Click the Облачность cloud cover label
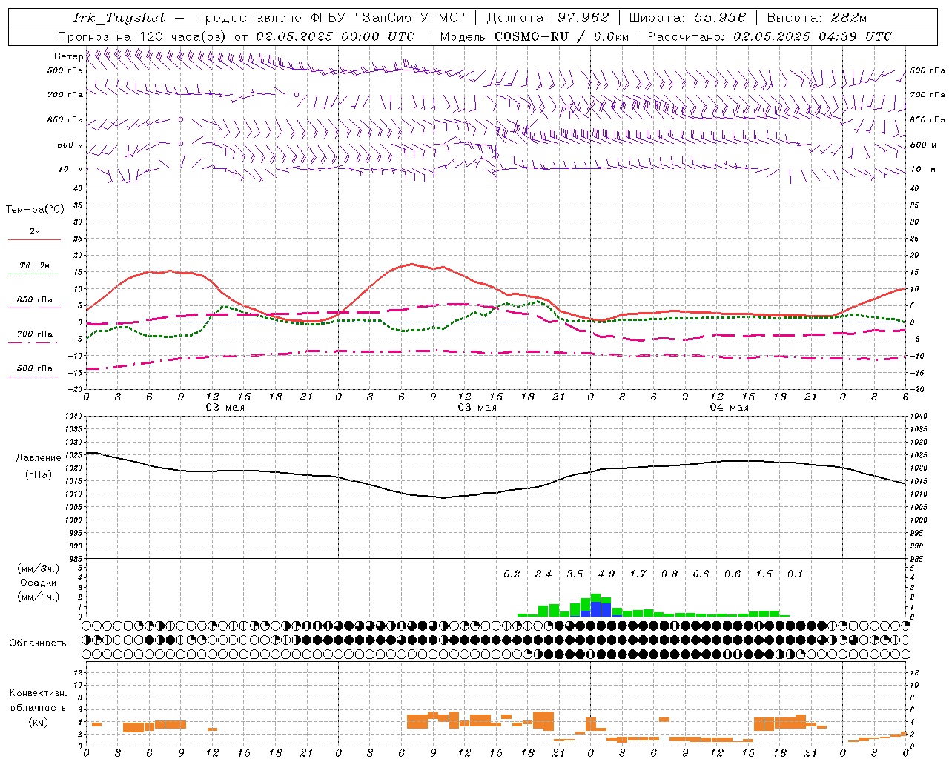 (x=38, y=643)
